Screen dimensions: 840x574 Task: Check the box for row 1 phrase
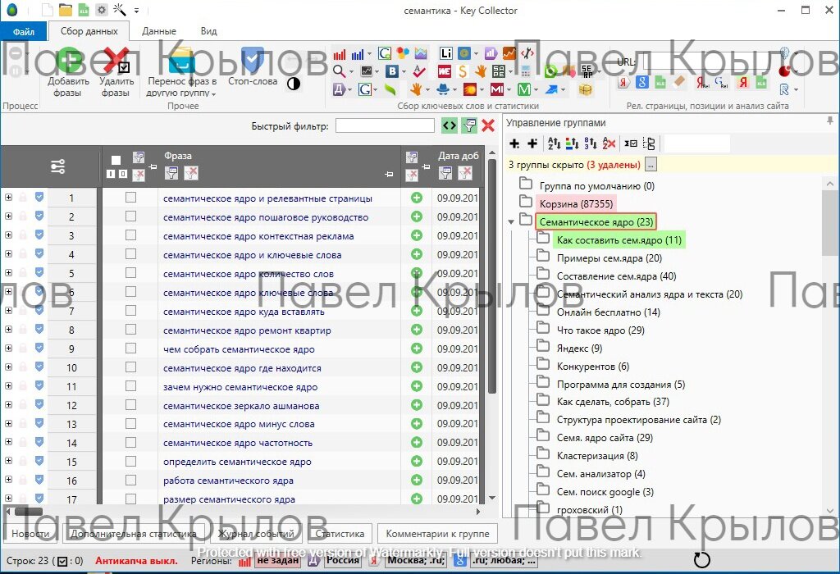[x=130, y=198]
